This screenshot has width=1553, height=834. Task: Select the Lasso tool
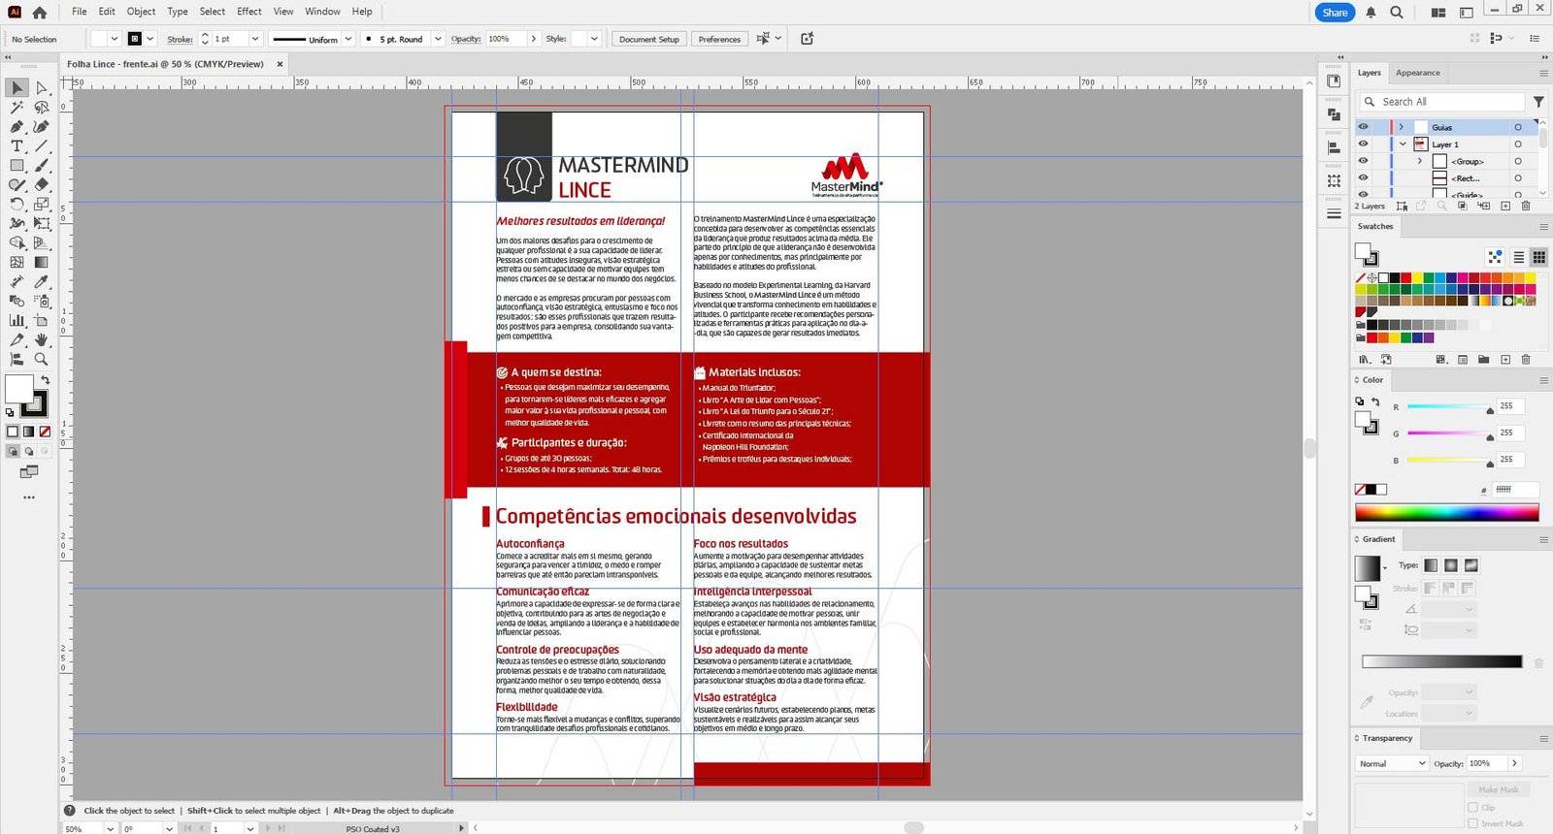tap(41, 108)
